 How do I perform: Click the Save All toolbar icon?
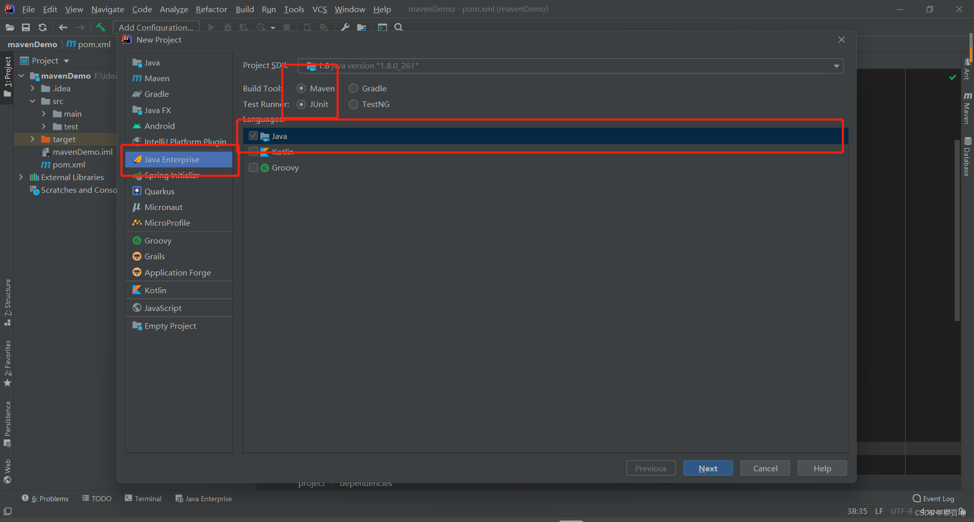26,27
